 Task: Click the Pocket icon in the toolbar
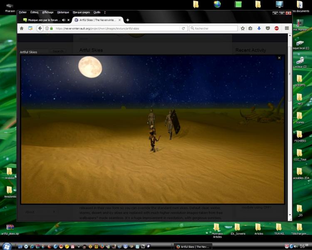point(268,28)
